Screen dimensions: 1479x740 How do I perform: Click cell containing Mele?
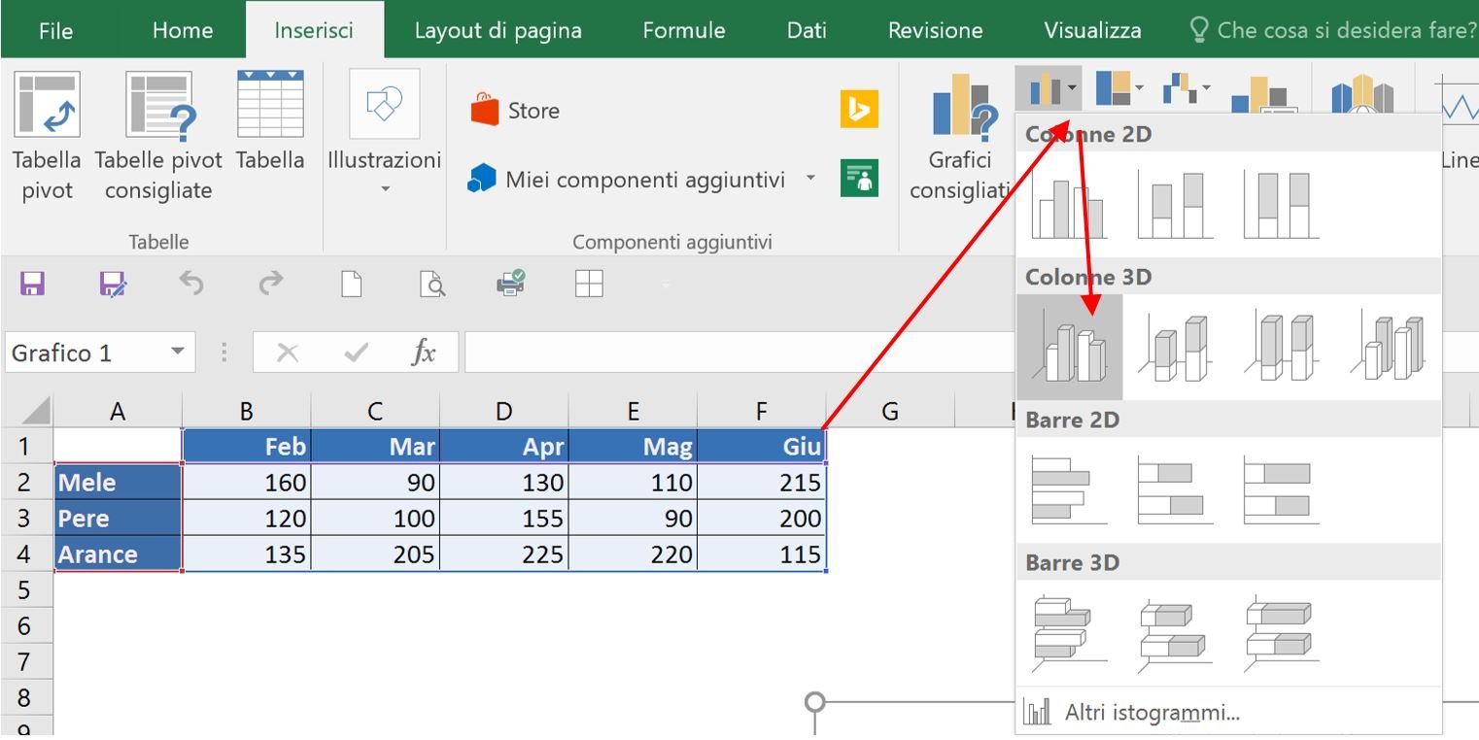click(118, 483)
